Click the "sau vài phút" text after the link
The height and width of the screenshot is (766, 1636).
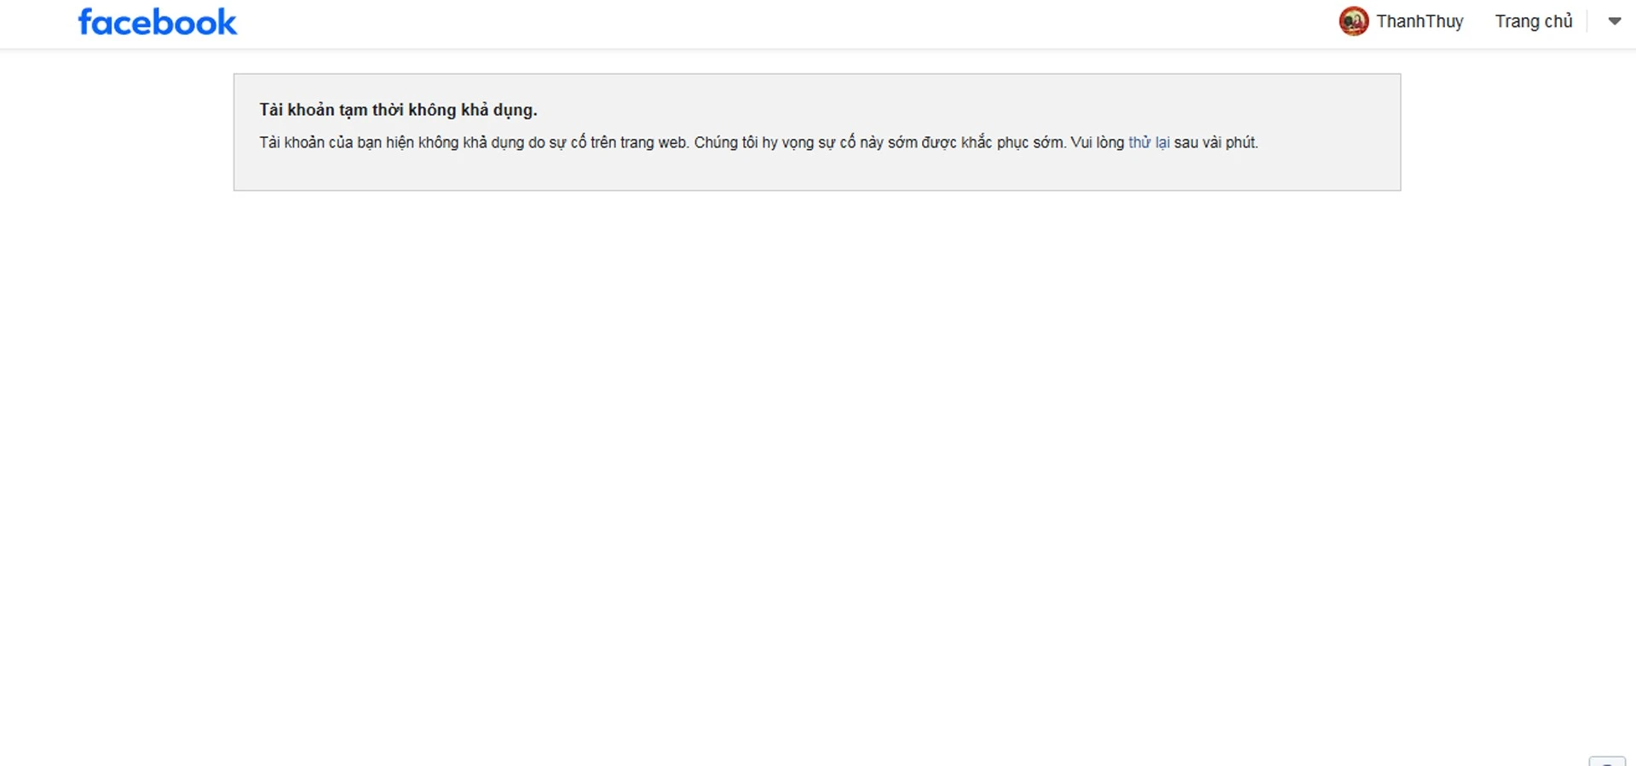1216,142
